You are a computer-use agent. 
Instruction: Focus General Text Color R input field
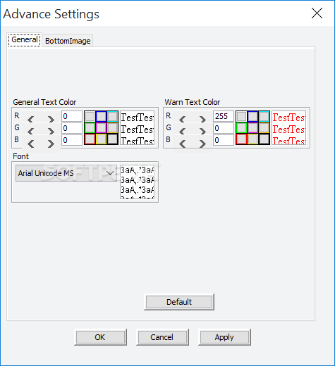tap(72, 116)
